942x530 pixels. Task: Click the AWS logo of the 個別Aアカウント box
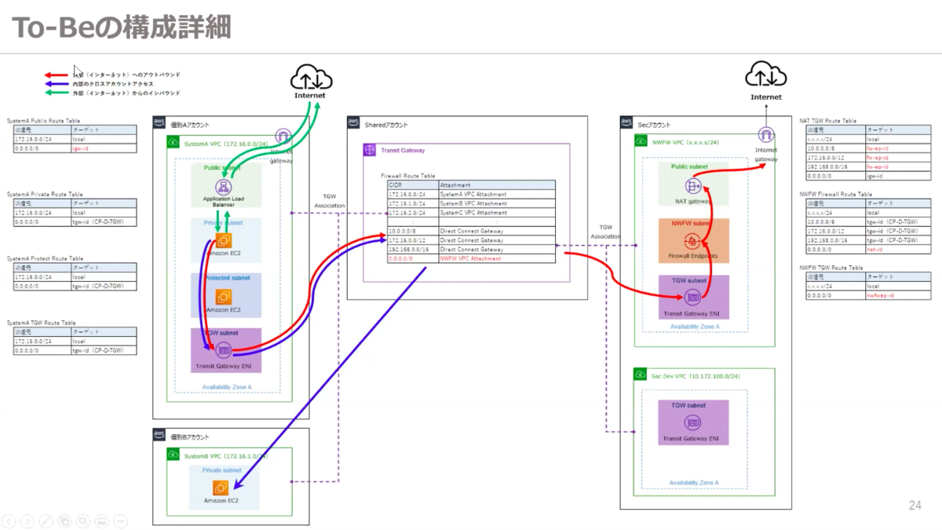[159, 123]
